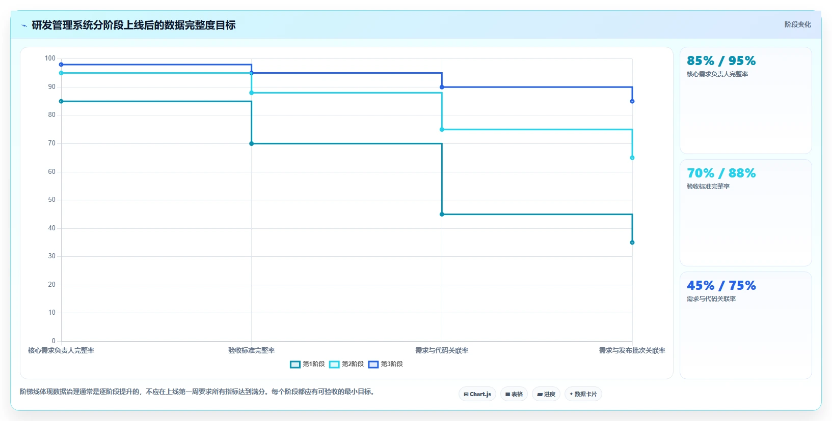This screenshot has width=832, height=421.
Task: Click the 核心需求负责人完整率 card caption
Action: [717, 74]
